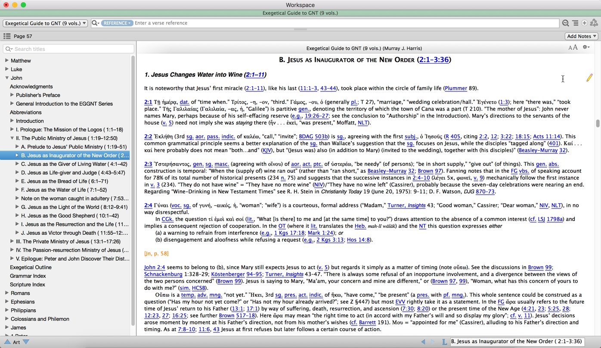Screen dimensions: 601x348
Task: Open the search results details lines icon
Action: coord(575,23)
